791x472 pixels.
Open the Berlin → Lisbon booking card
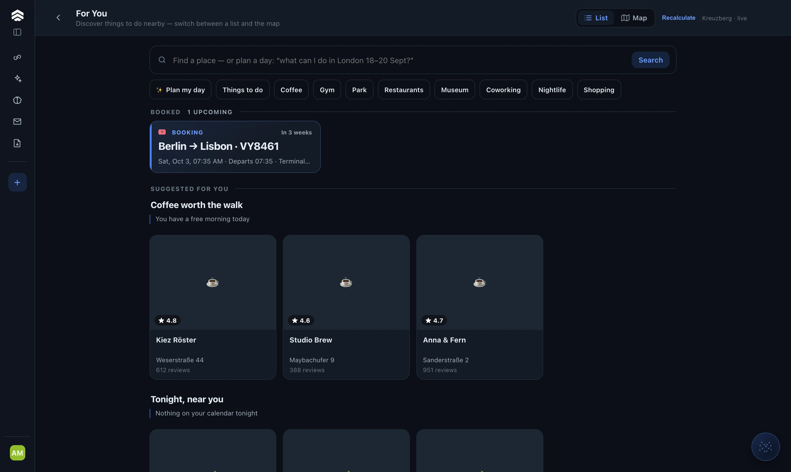tap(235, 147)
